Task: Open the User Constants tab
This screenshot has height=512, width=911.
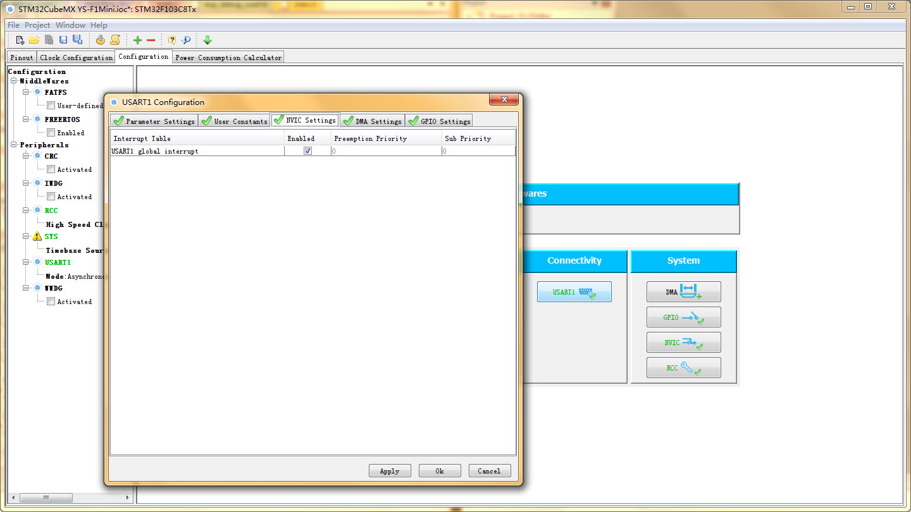Action: coord(234,121)
